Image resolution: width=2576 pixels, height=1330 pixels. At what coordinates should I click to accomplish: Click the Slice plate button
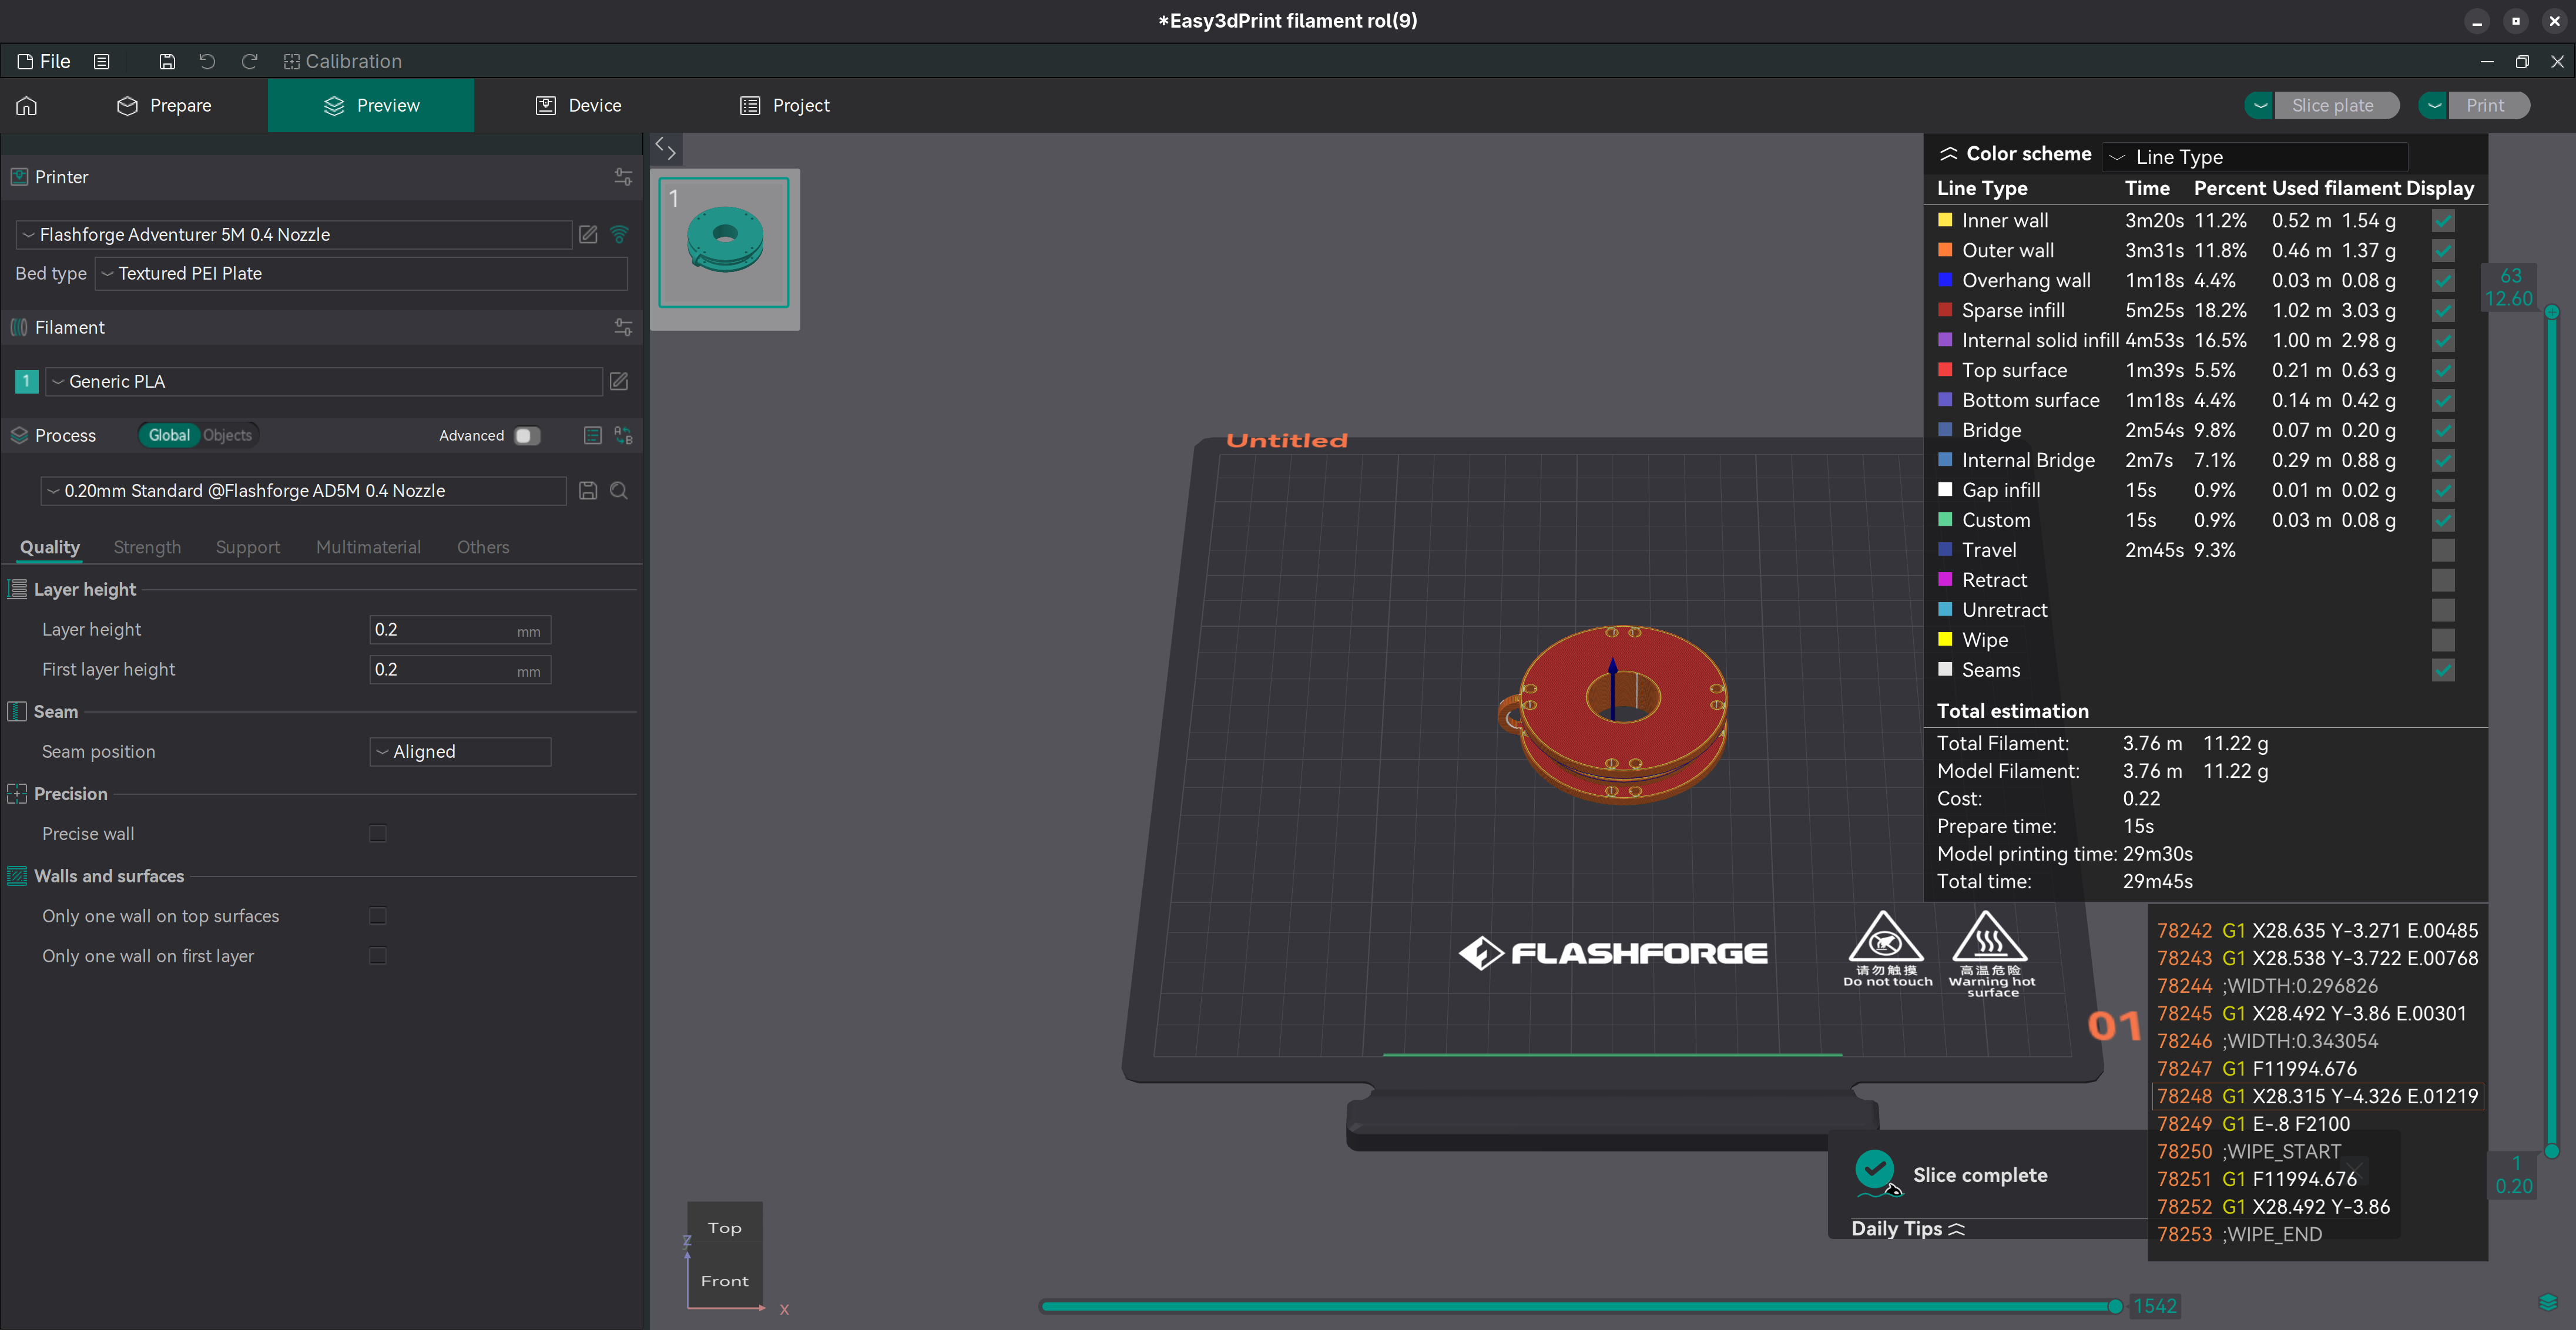(x=2332, y=106)
